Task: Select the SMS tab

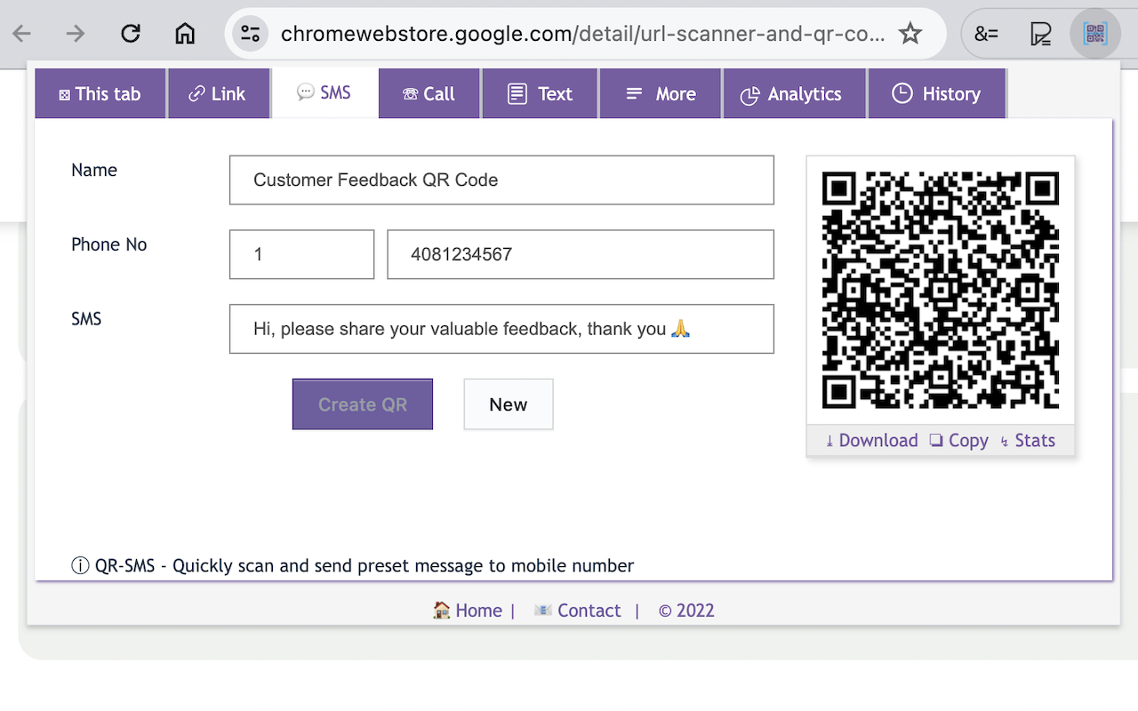Action: [x=325, y=92]
